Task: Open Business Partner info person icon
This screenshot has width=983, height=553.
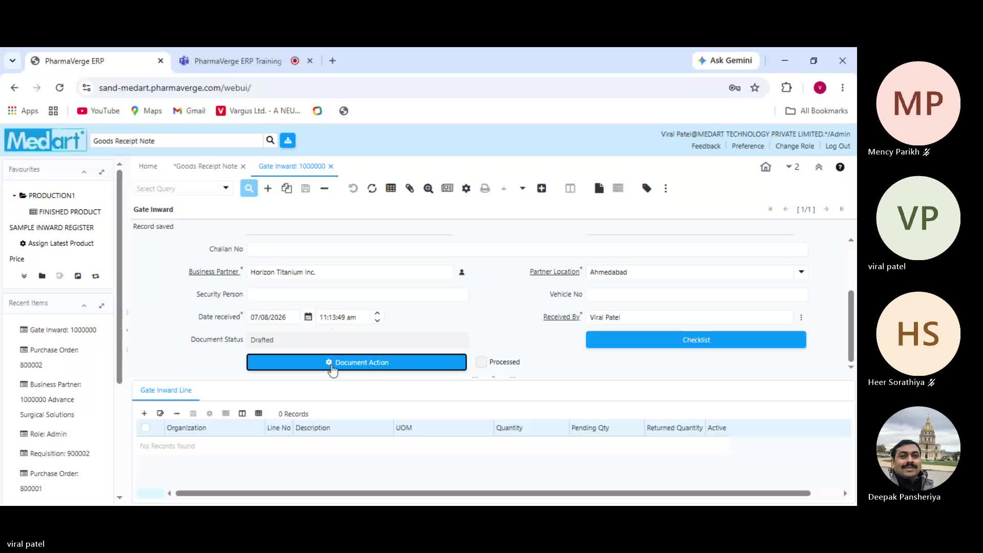Action: (x=462, y=272)
